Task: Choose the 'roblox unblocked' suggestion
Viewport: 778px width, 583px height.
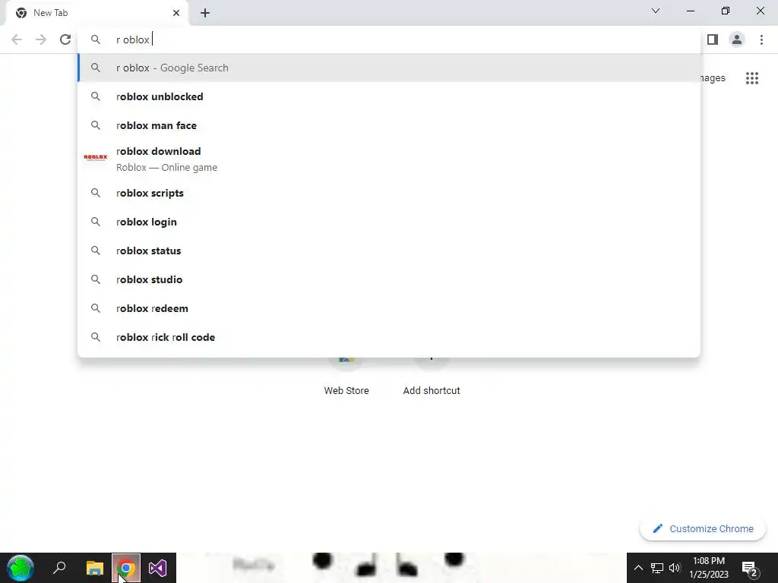Action: [389, 96]
